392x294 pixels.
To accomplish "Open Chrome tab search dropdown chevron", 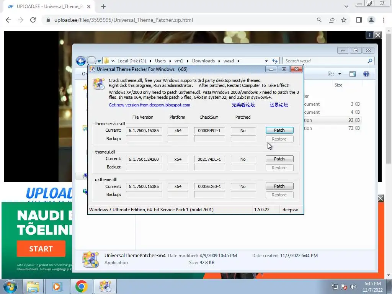I will [346, 7].
